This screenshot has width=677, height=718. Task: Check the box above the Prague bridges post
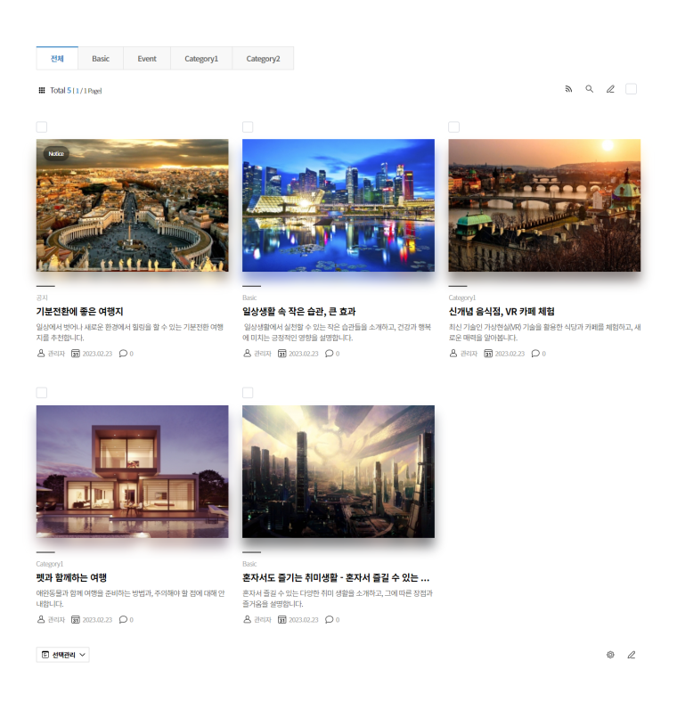tap(453, 127)
